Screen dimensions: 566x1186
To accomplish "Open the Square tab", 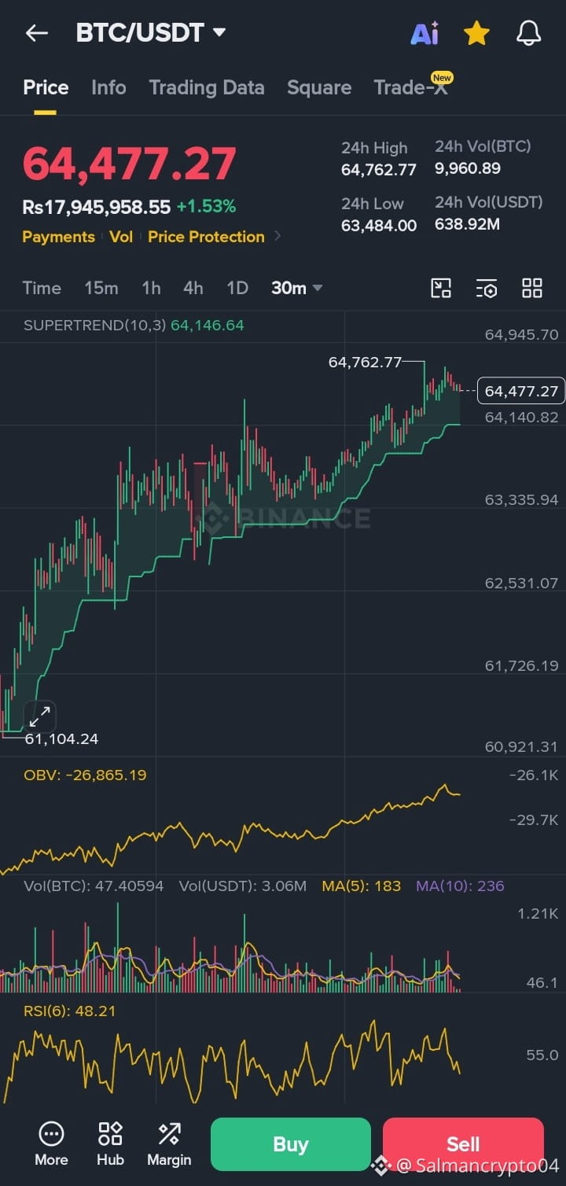I will tap(319, 87).
